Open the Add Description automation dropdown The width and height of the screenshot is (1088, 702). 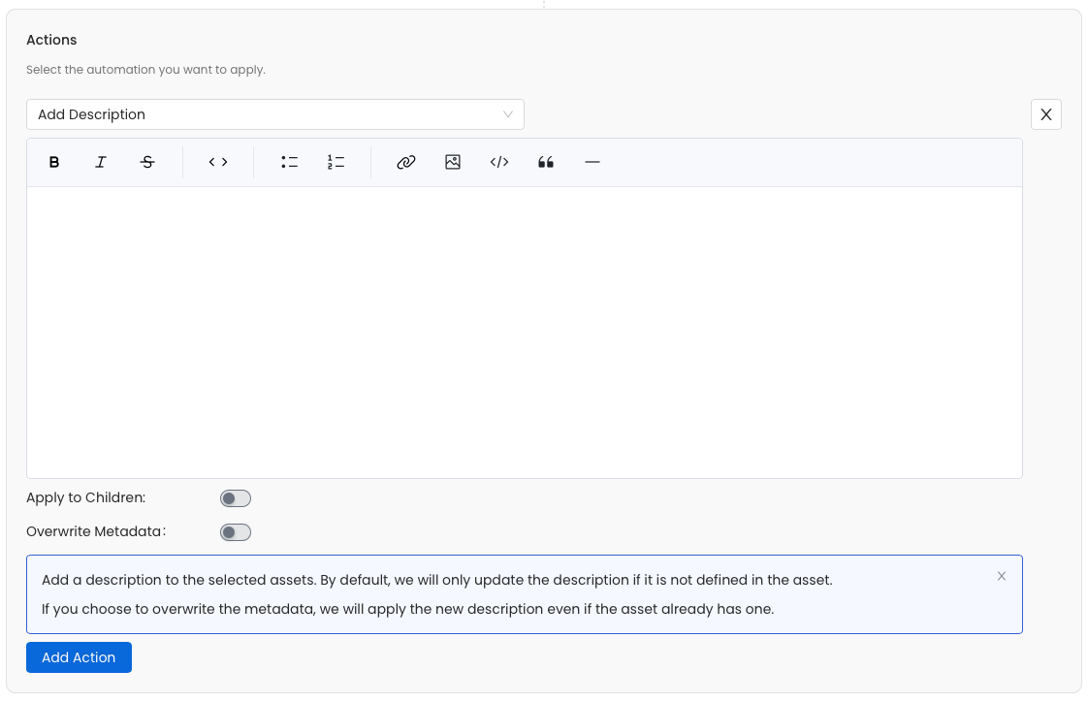(274, 113)
